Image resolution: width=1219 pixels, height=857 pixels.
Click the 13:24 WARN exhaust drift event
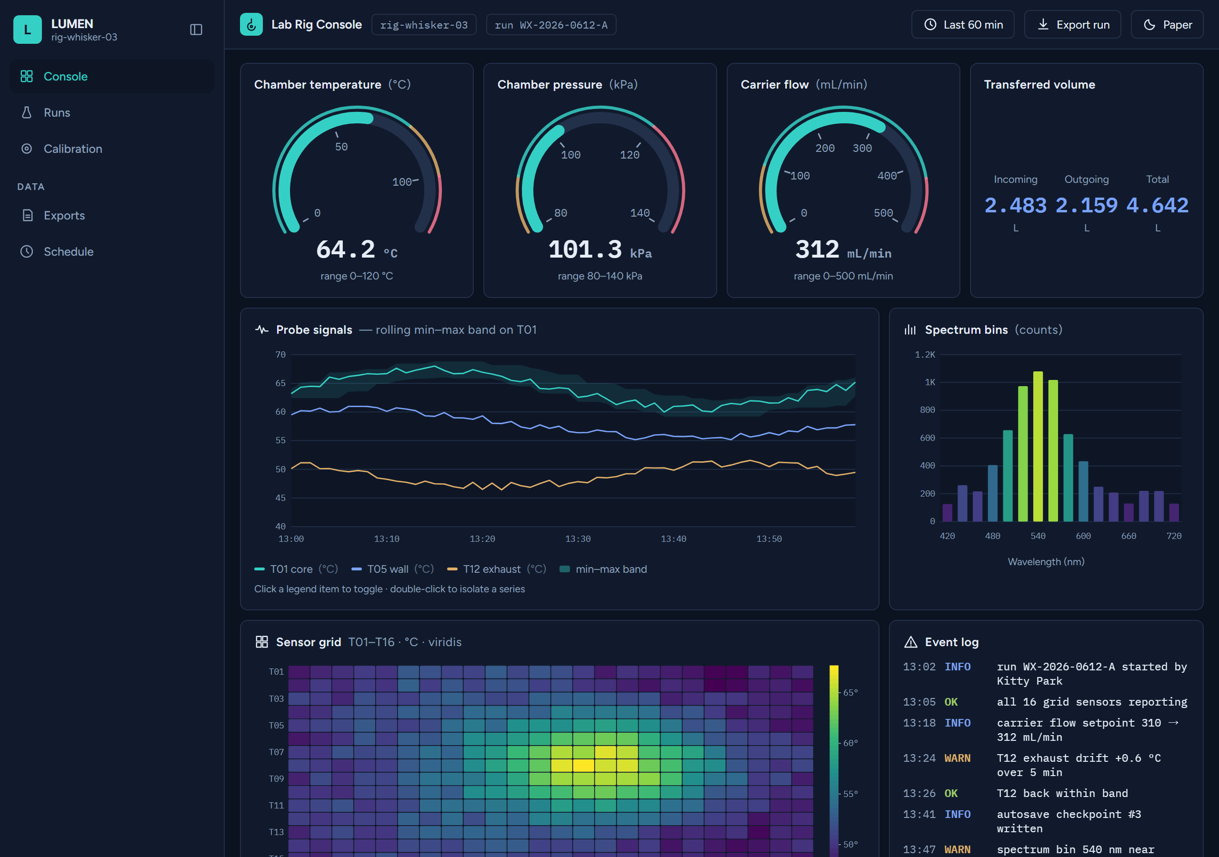(x=1046, y=765)
